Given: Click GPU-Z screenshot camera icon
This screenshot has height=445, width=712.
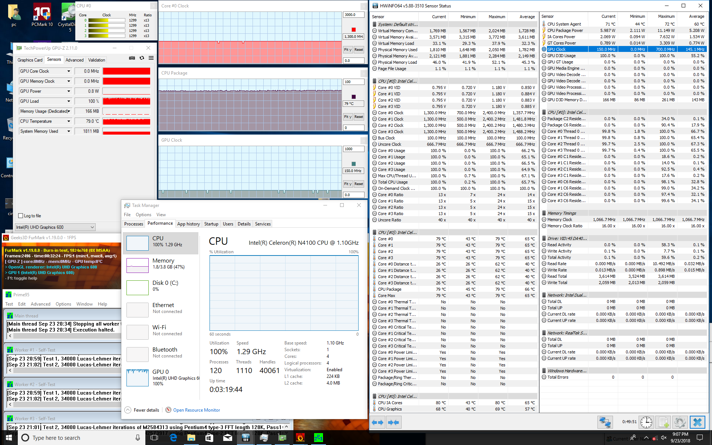Looking at the screenshot, I should (x=132, y=58).
